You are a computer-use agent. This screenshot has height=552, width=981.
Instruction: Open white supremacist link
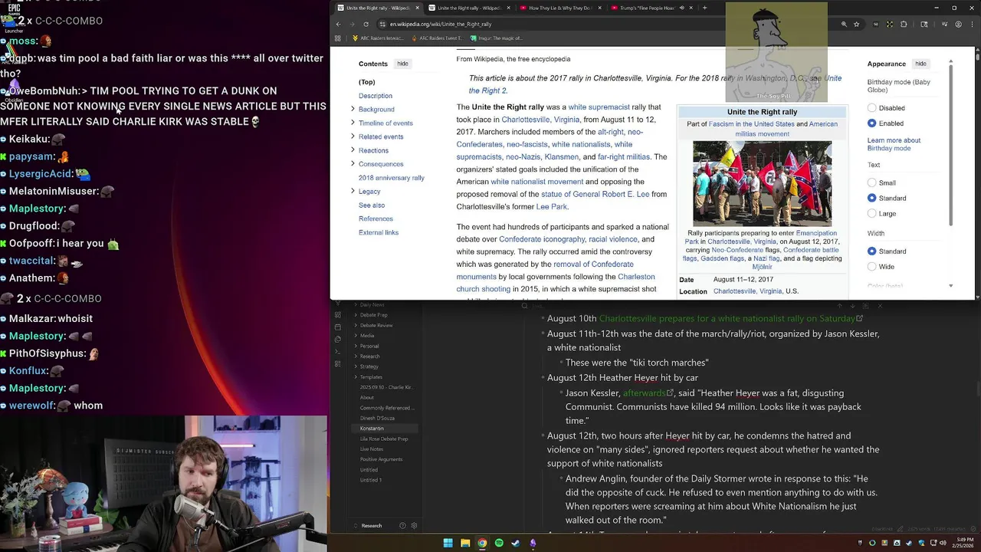click(x=599, y=107)
